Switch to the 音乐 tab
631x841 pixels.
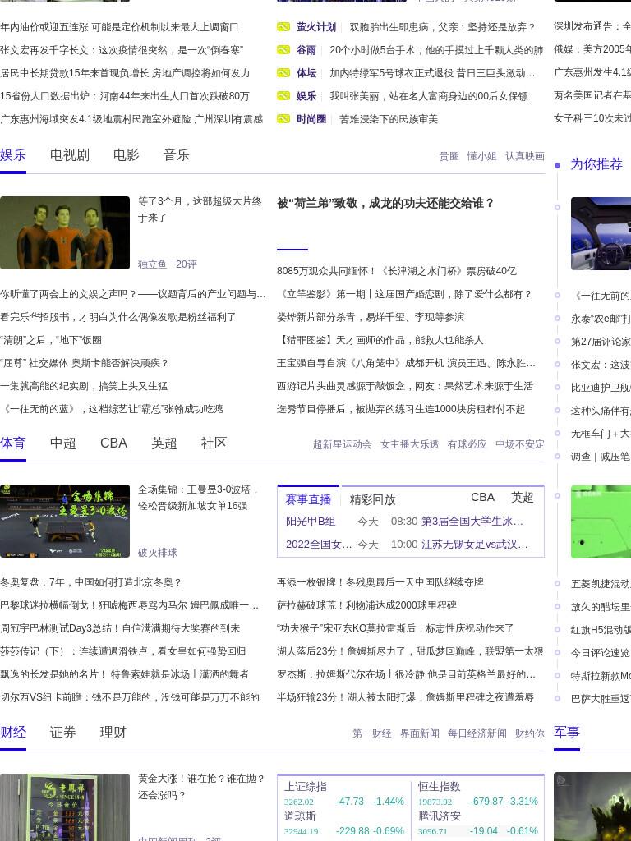click(x=177, y=155)
